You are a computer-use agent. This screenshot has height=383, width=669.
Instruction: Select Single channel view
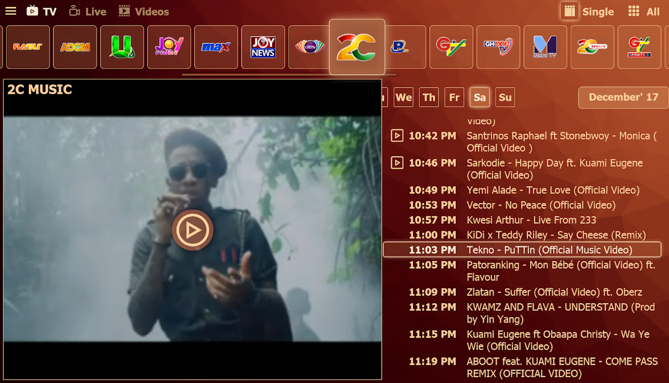pos(588,11)
